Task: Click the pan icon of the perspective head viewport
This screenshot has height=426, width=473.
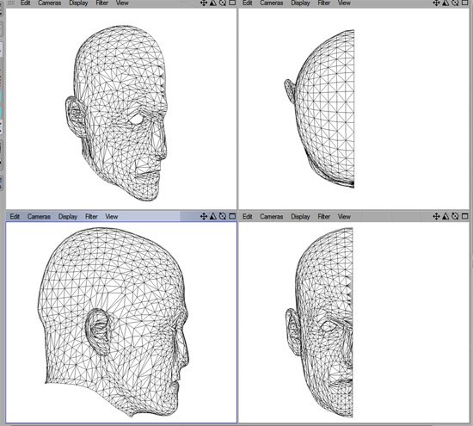Action: 204,3
